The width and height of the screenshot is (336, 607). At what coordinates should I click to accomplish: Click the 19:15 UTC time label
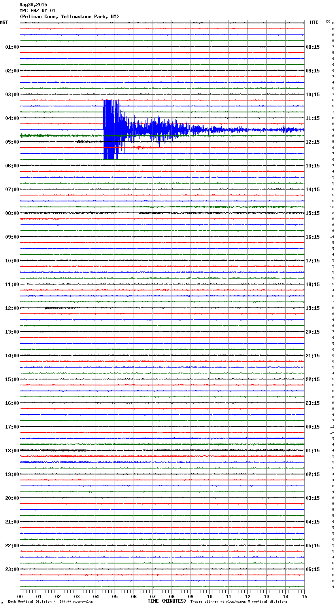(x=313, y=308)
